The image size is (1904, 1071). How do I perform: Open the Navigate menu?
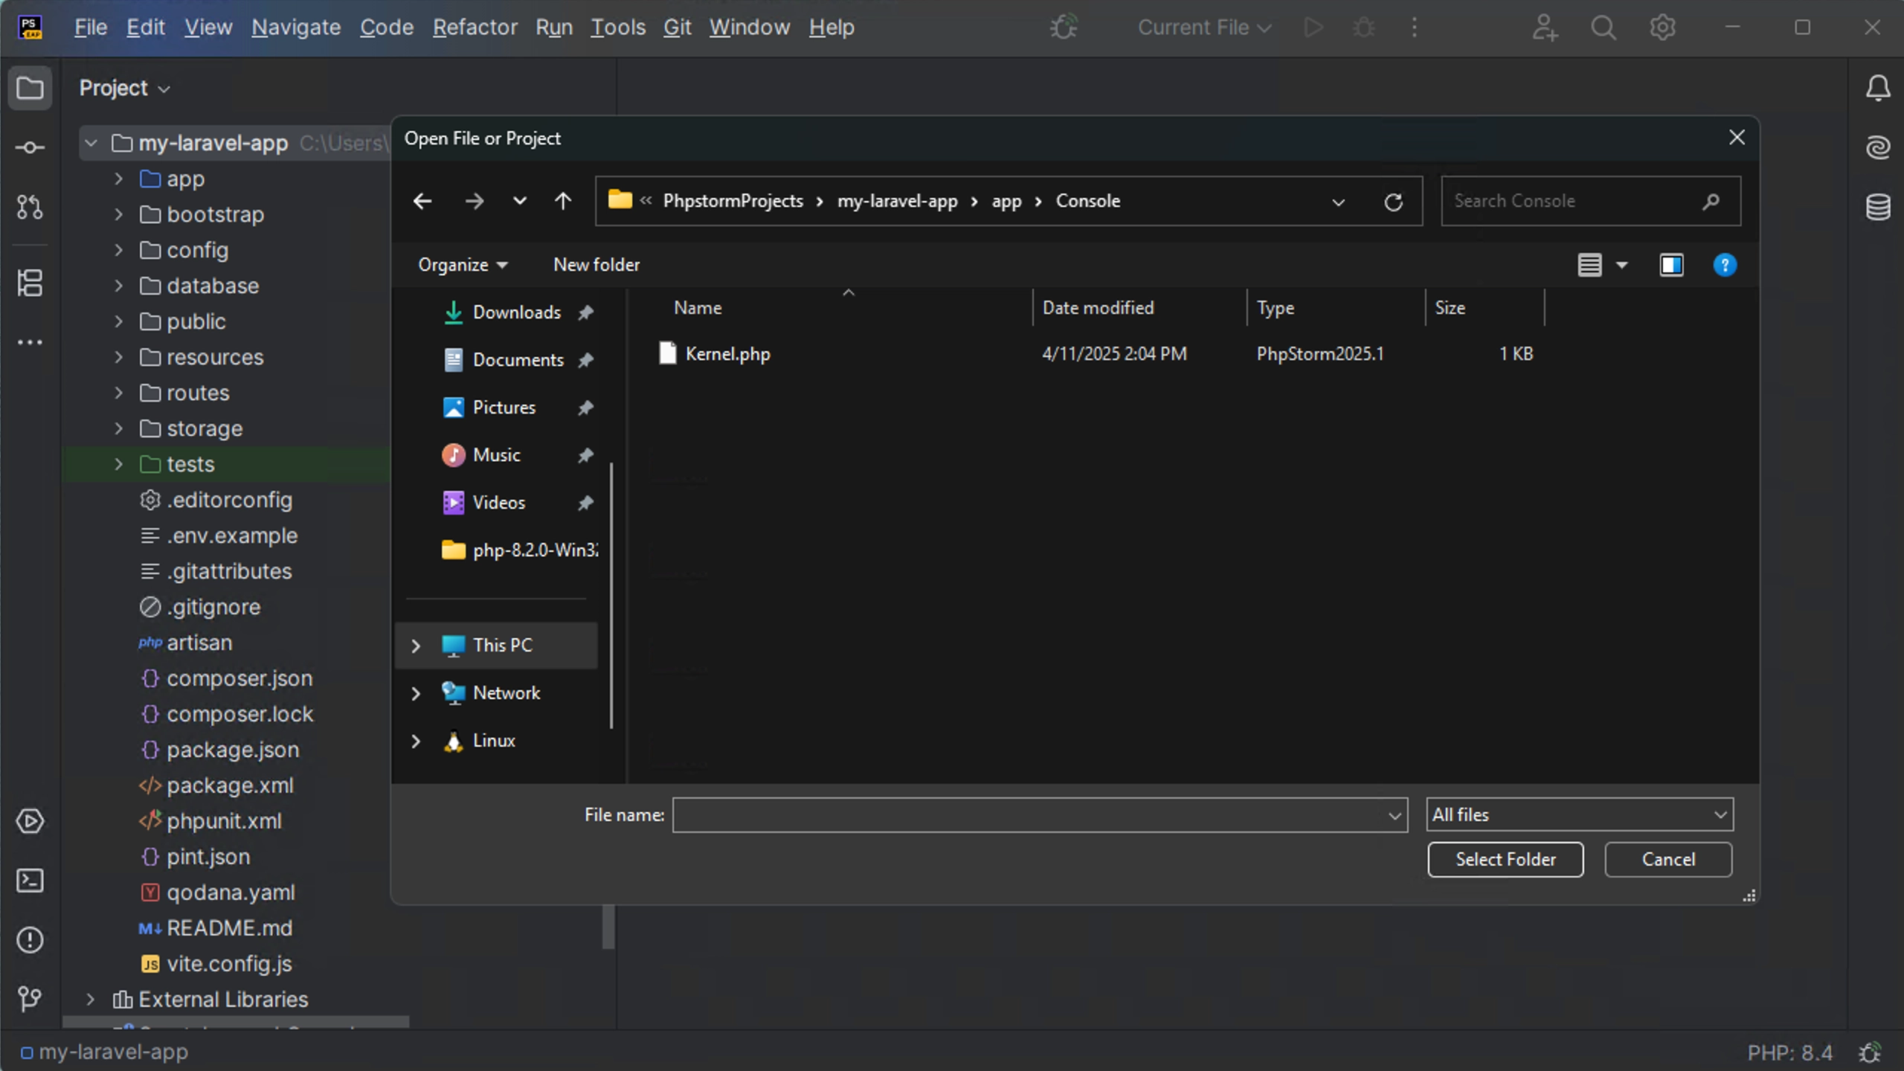296,28
